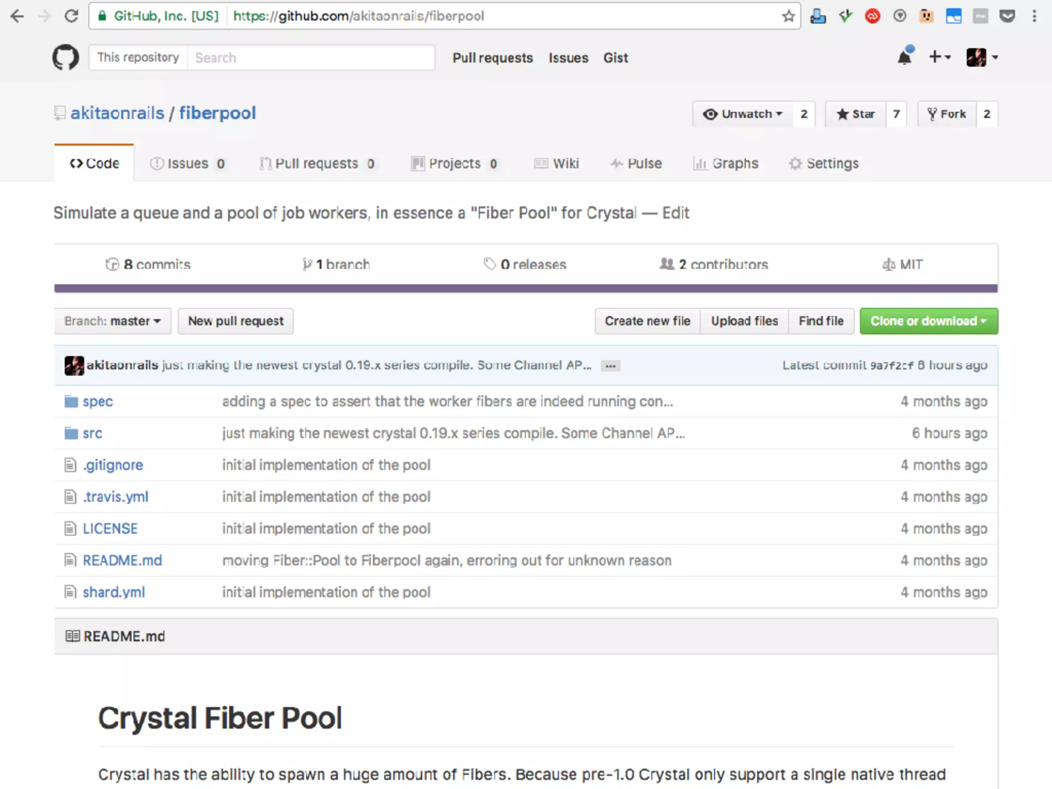Expand the Clone or download menu
Viewport: 1052px width, 789px height.
(929, 321)
